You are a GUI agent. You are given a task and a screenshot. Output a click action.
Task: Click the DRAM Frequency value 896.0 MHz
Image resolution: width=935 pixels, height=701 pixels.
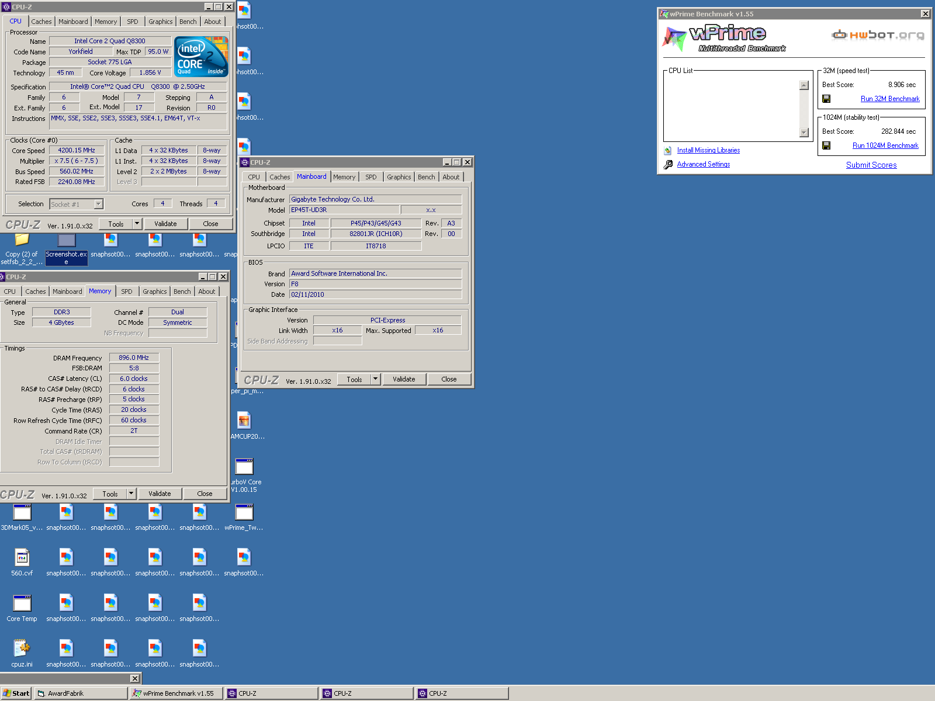134,358
